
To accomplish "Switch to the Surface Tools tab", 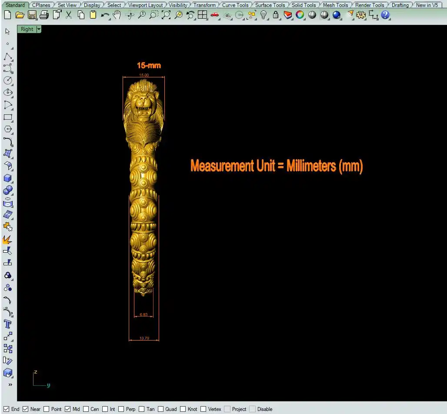I will (x=270, y=5).
